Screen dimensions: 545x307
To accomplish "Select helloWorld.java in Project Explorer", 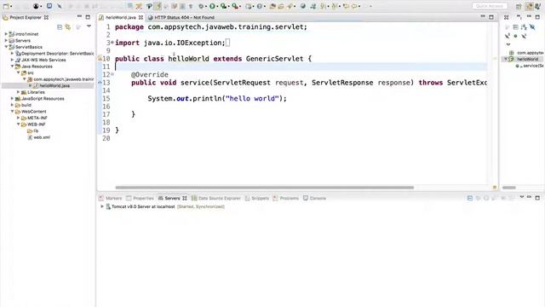I will click(x=54, y=85).
